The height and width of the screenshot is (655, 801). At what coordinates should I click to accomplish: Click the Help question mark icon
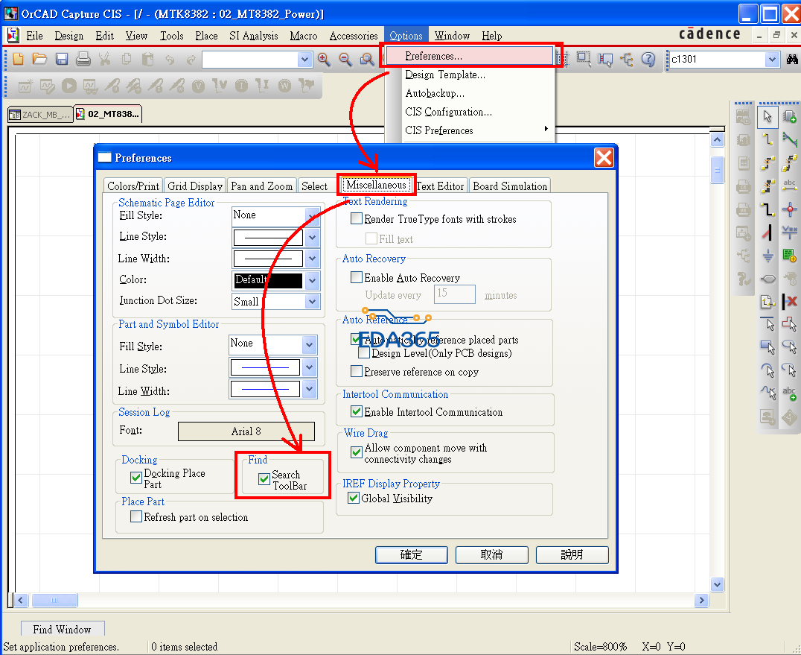[648, 60]
